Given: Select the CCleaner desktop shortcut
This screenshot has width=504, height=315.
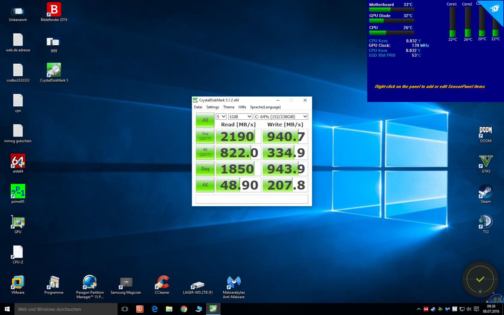Looking at the screenshot, I should click(x=162, y=285).
